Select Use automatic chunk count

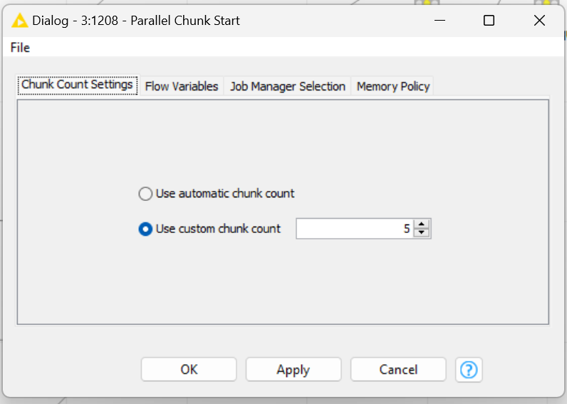(145, 193)
